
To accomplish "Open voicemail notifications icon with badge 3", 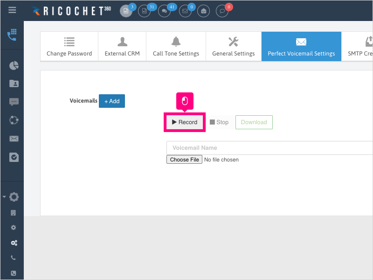I will click(126, 11).
